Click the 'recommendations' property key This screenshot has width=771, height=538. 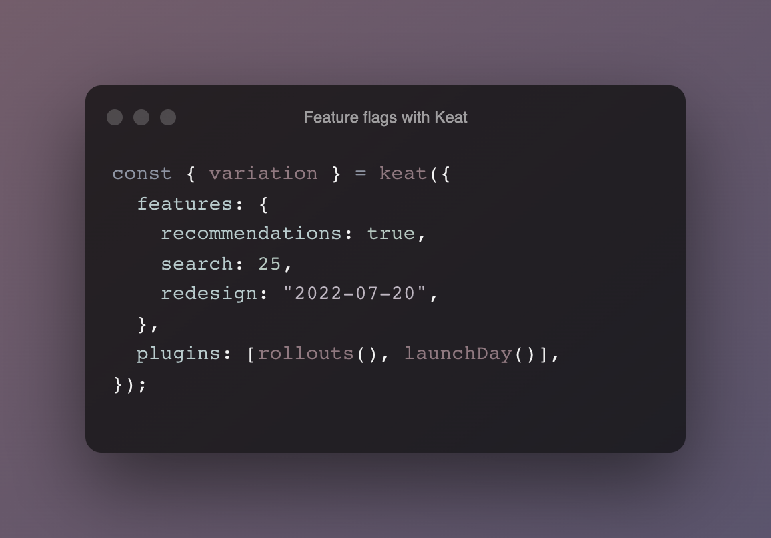coord(251,234)
